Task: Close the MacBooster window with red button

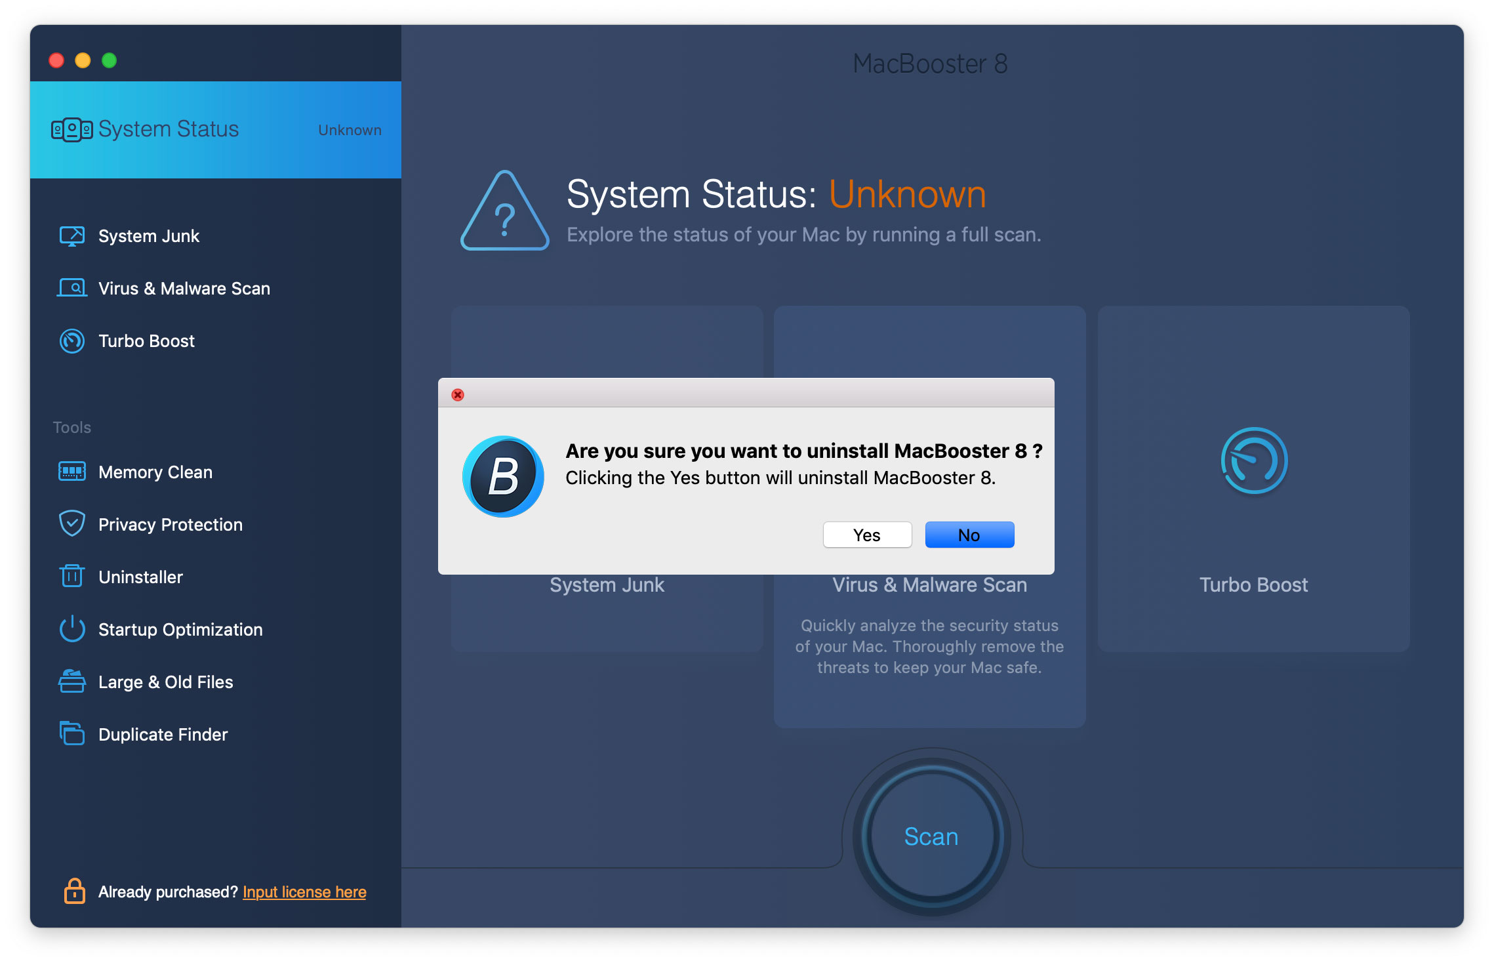Action: click(56, 60)
